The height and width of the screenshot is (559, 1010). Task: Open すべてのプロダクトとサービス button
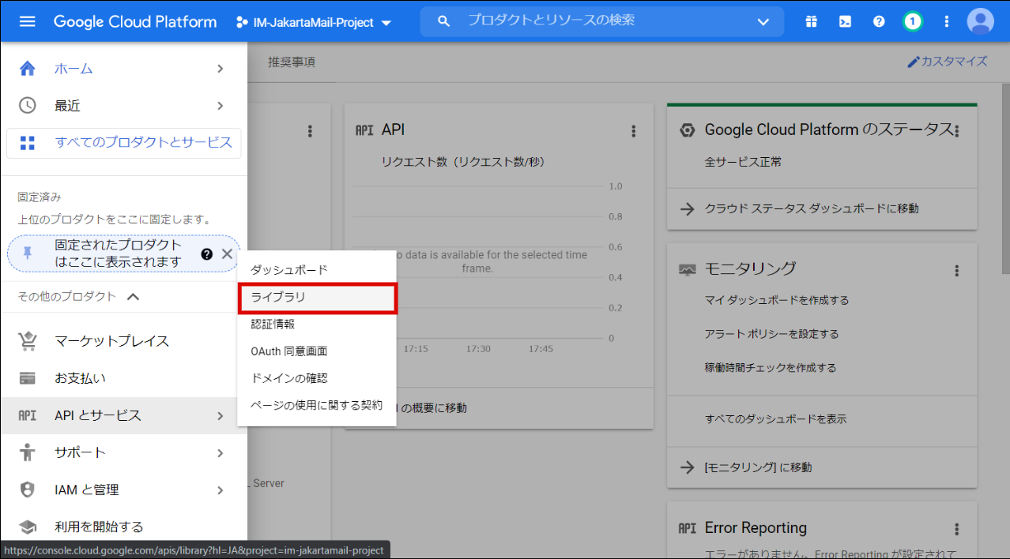[x=124, y=143]
